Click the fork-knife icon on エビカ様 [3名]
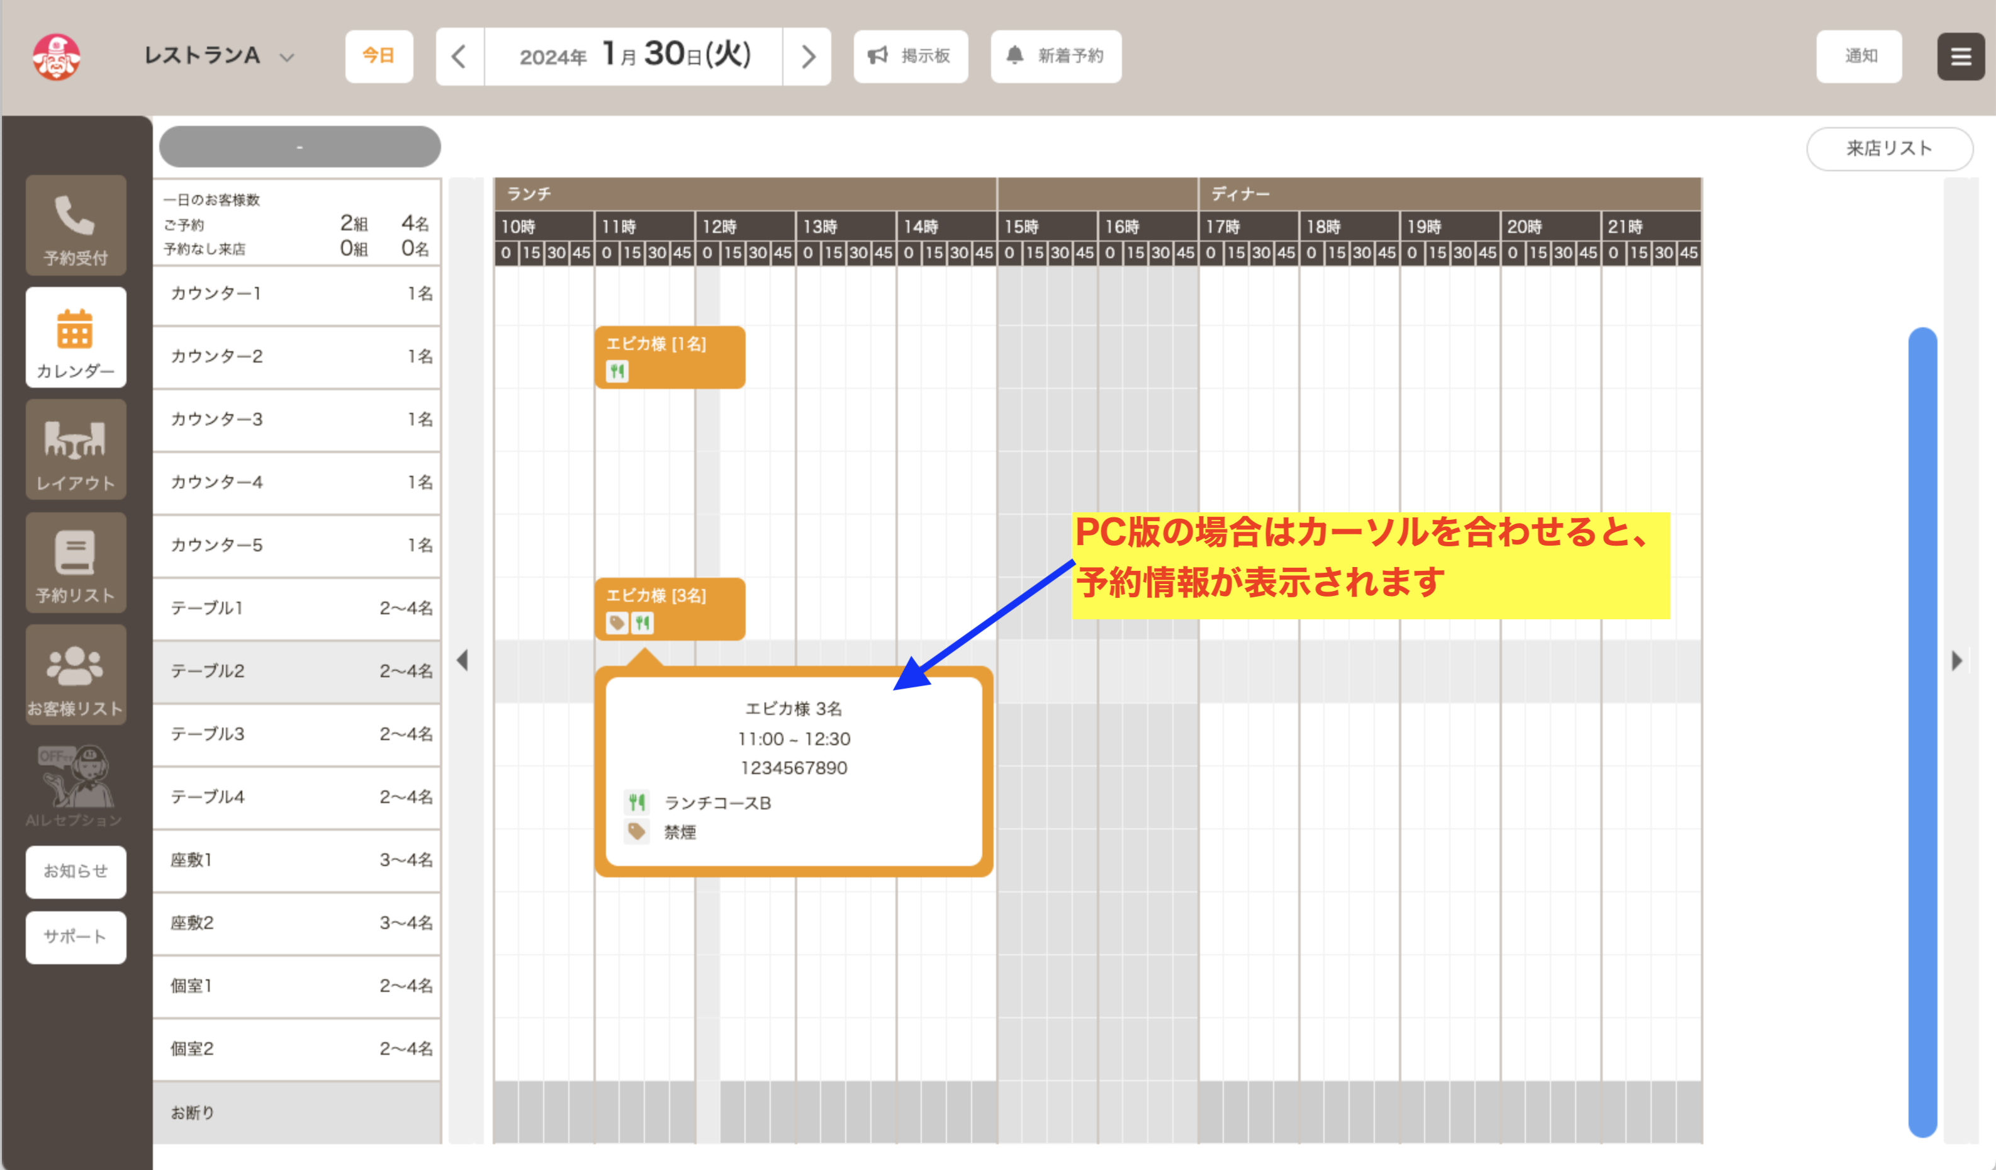 642,622
